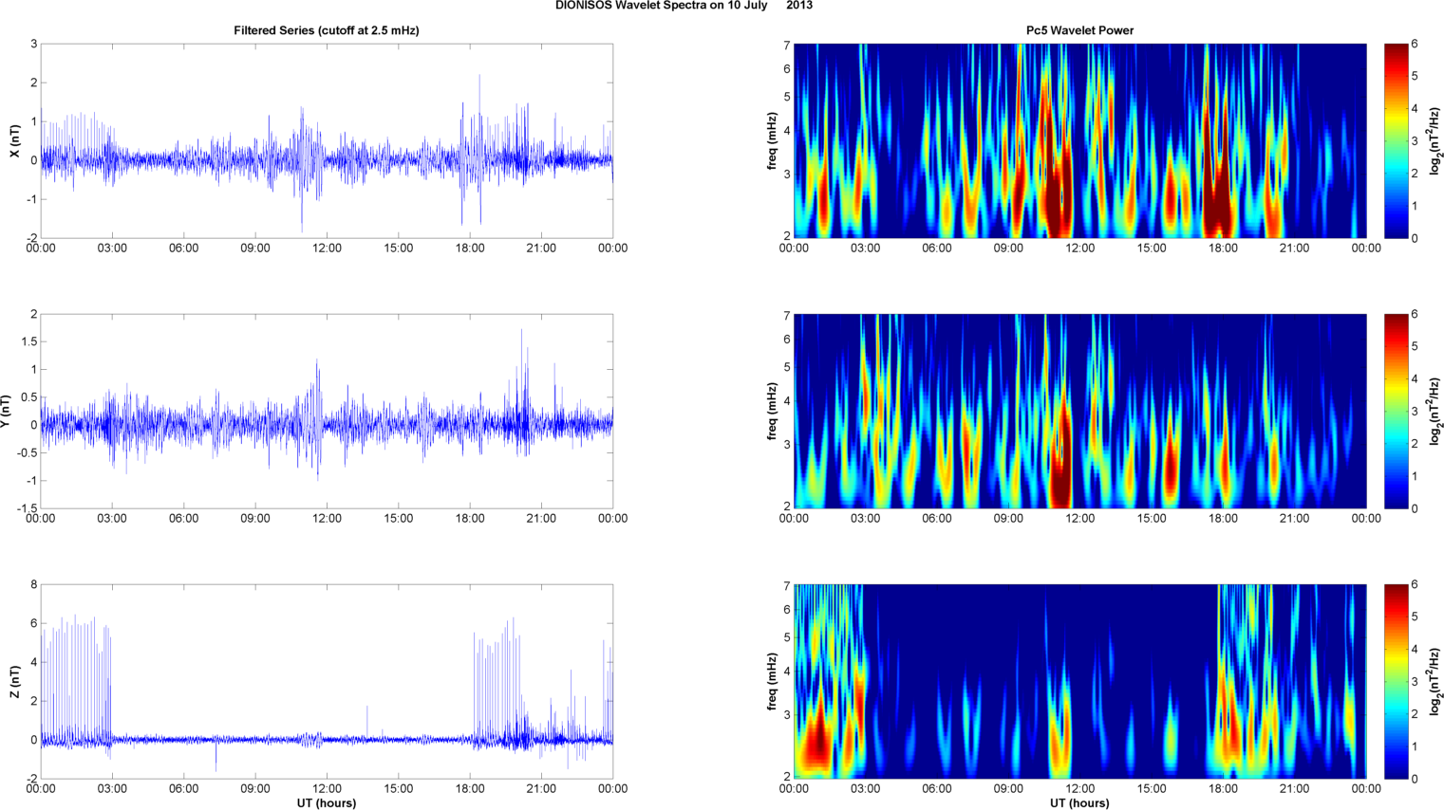Viewport: 1444px width, 810px height.
Task: Click the '7' frequency tick of the X spectrogram
Action: click(x=787, y=46)
